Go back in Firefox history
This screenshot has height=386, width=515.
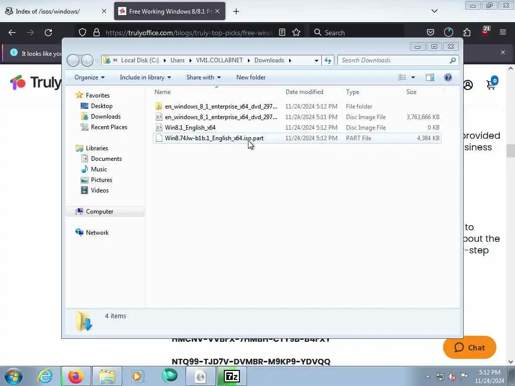[12, 33]
